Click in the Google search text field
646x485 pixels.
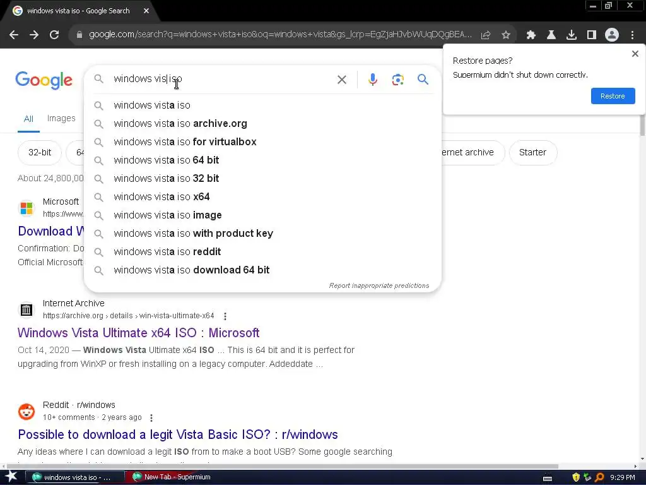click(x=223, y=79)
